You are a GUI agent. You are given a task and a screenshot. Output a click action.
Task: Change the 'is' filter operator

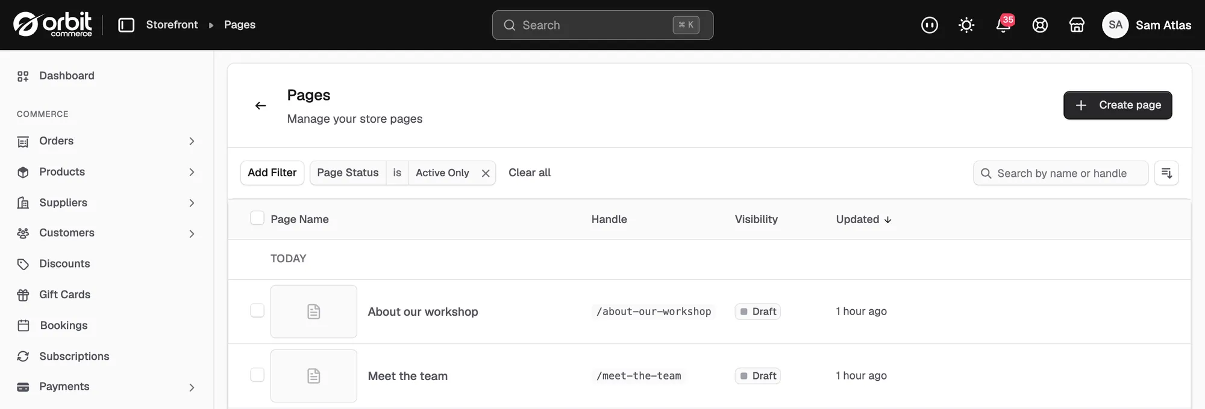coord(397,173)
